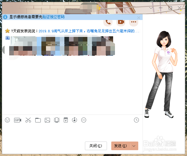
Task: Start a video call with the camera icon
Action: click(x=121, y=22)
